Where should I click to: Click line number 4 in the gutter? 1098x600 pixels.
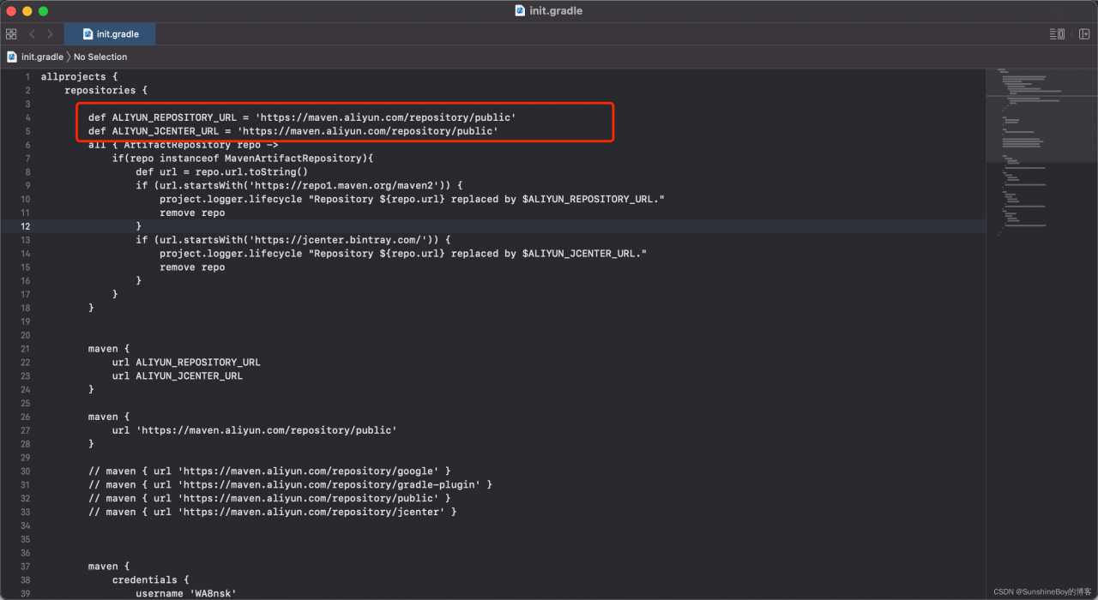pyautogui.click(x=27, y=117)
